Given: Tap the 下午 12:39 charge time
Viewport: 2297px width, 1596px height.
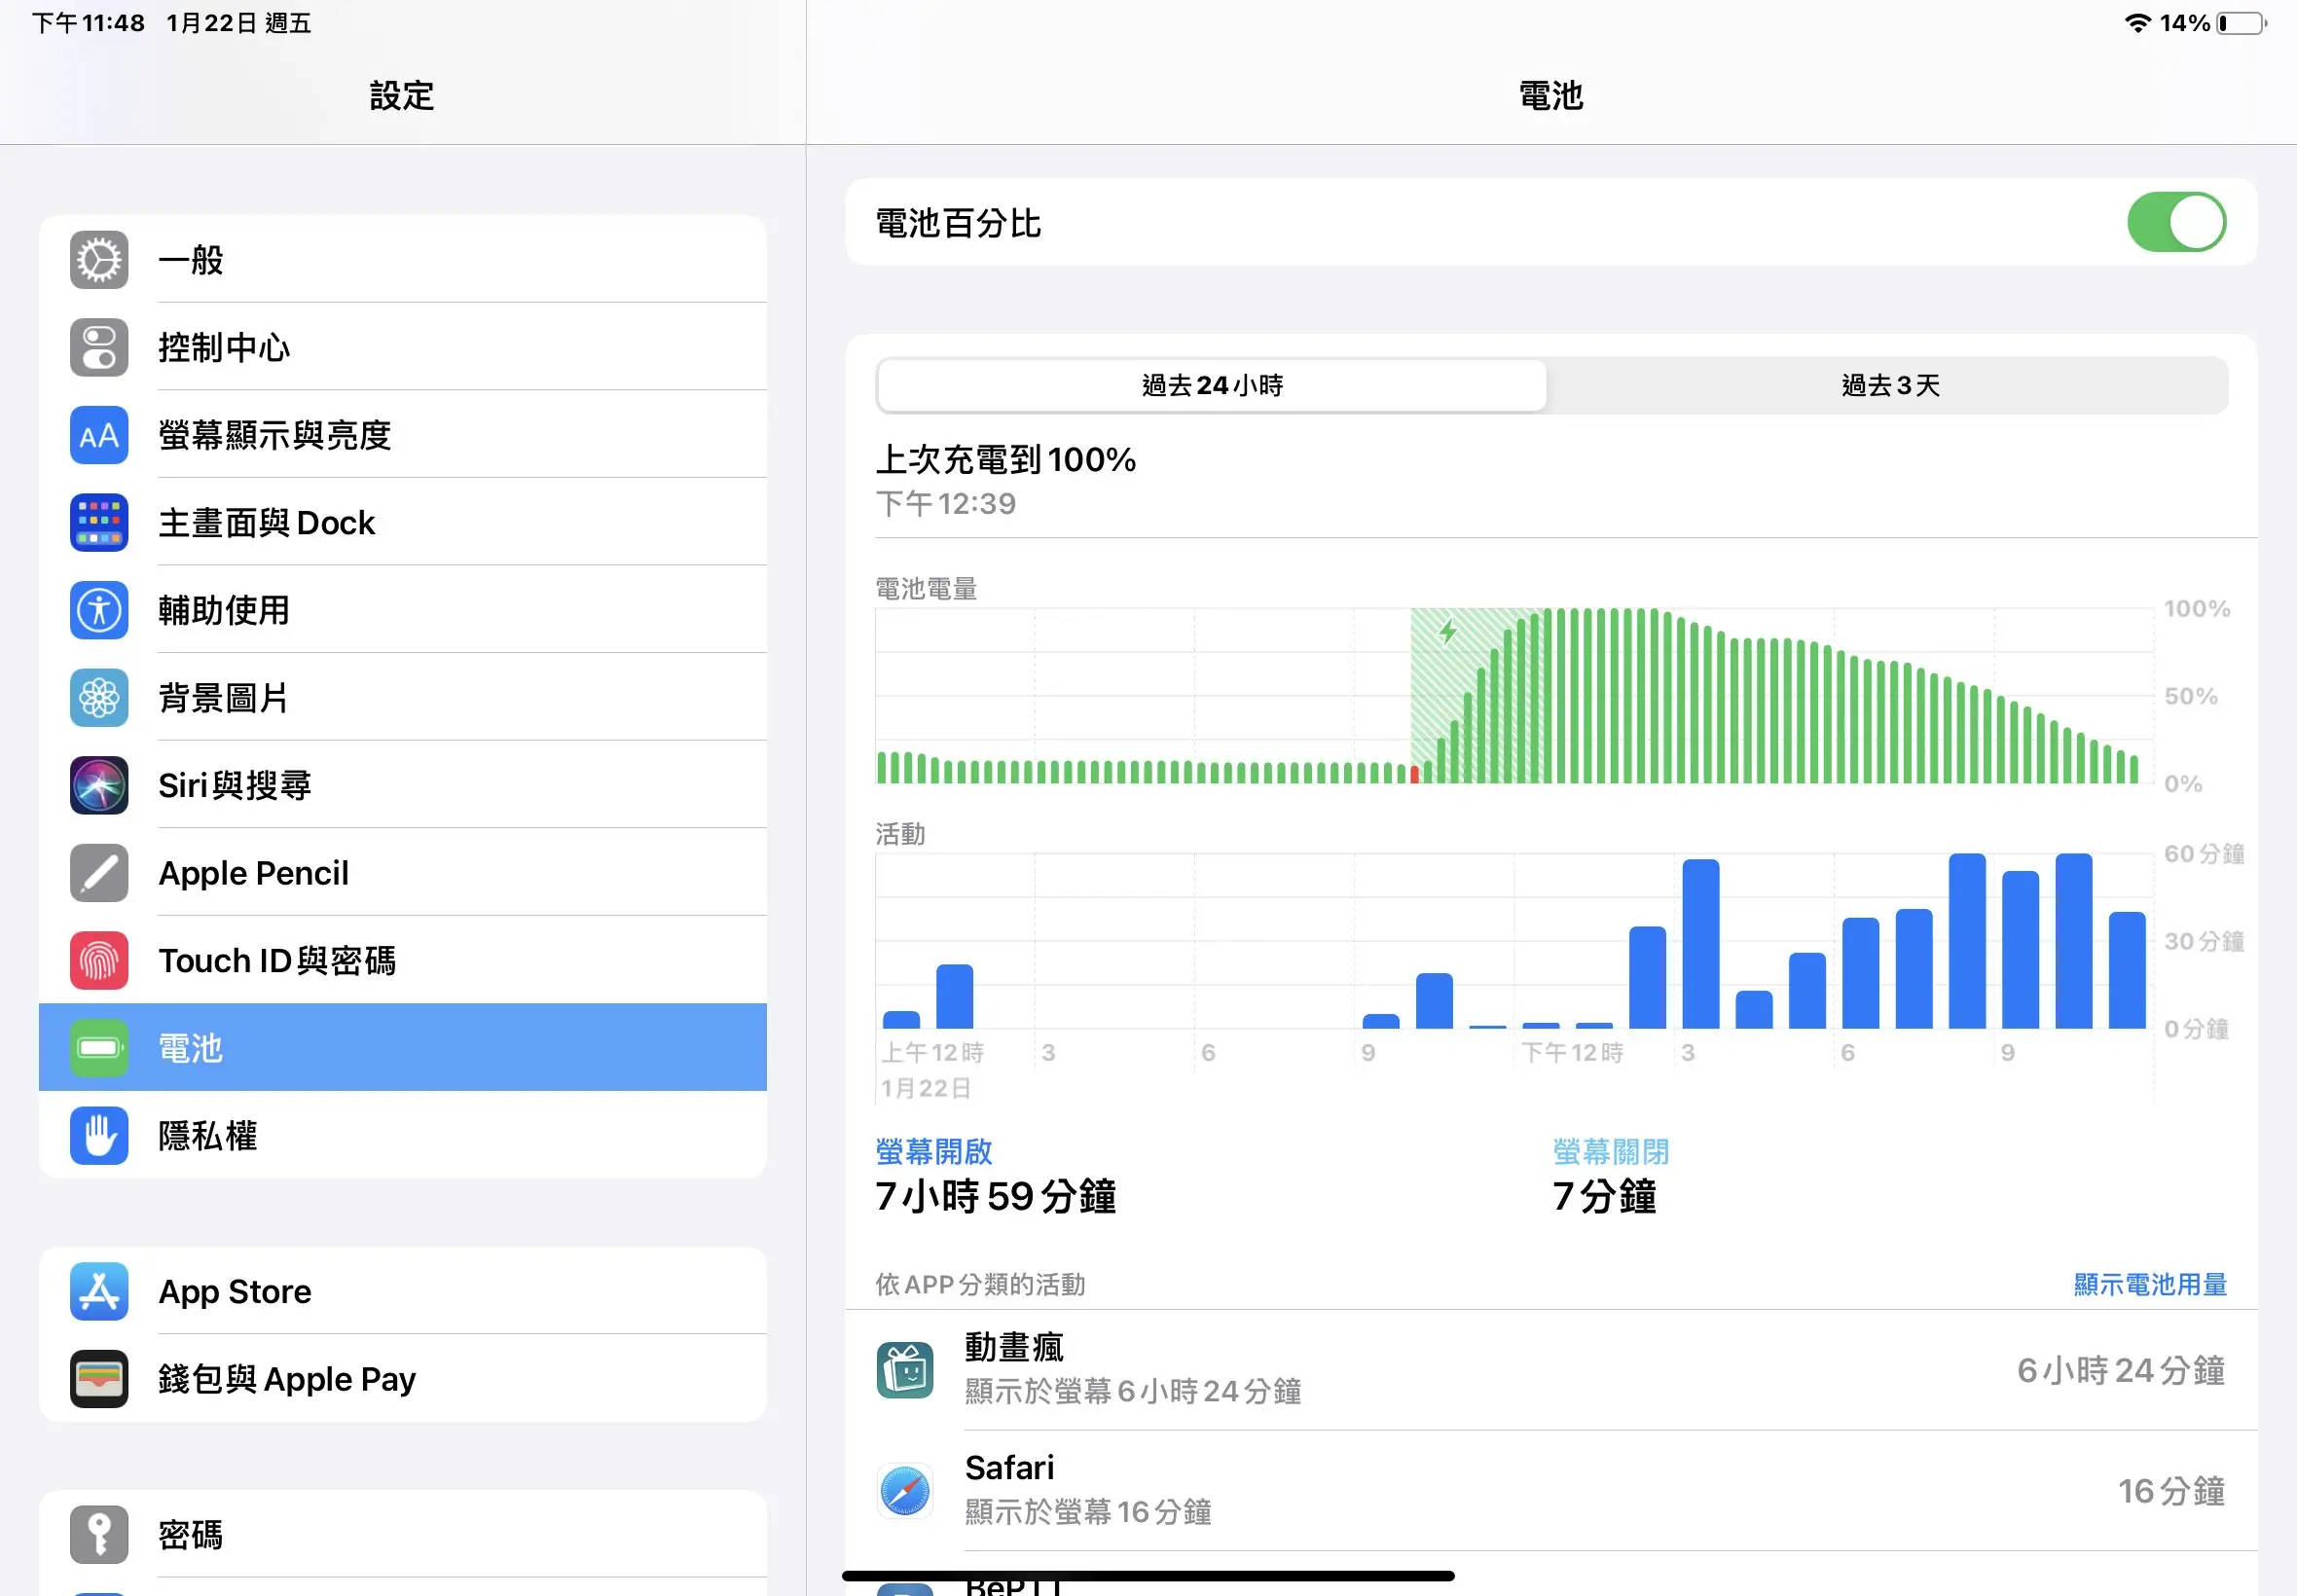Looking at the screenshot, I should (946, 504).
